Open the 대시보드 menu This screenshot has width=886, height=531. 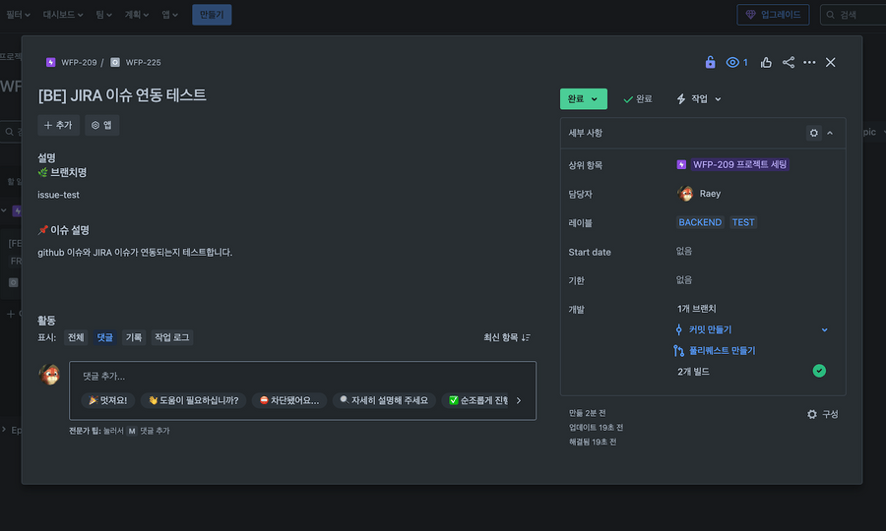pyautogui.click(x=63, y=15)
